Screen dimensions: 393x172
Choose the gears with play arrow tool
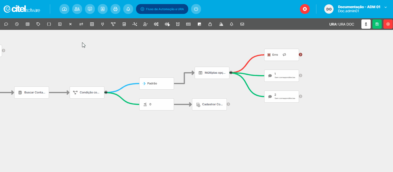(167, 24)
